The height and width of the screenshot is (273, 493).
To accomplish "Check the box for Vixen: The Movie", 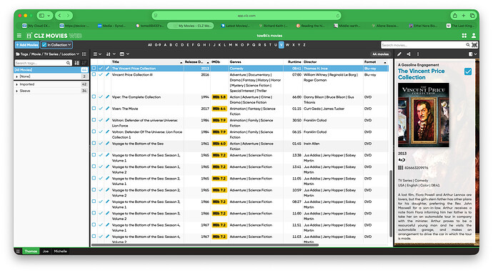I will coord(94,108).
